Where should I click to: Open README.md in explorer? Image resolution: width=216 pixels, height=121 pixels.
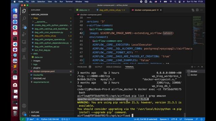pyautogui.click(x=39, y=79)
